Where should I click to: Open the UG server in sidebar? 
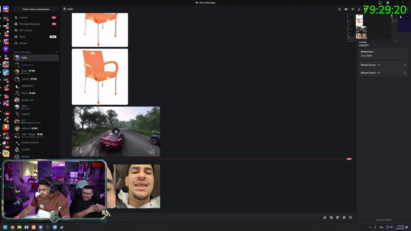6,80
